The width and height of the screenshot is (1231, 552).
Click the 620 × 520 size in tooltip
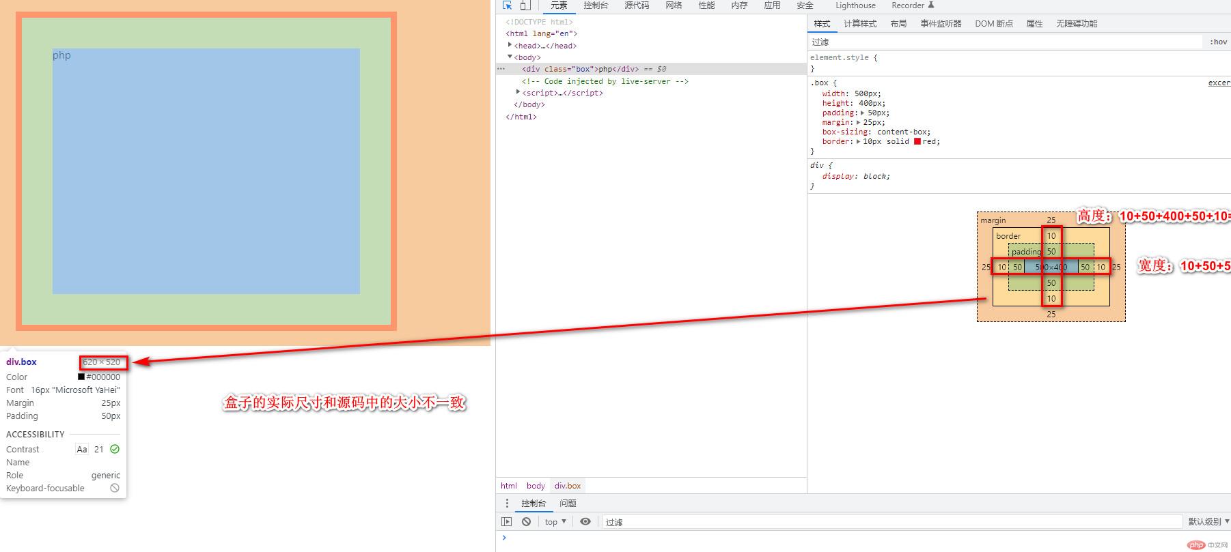pyautogui.click(x=102, y=362)
